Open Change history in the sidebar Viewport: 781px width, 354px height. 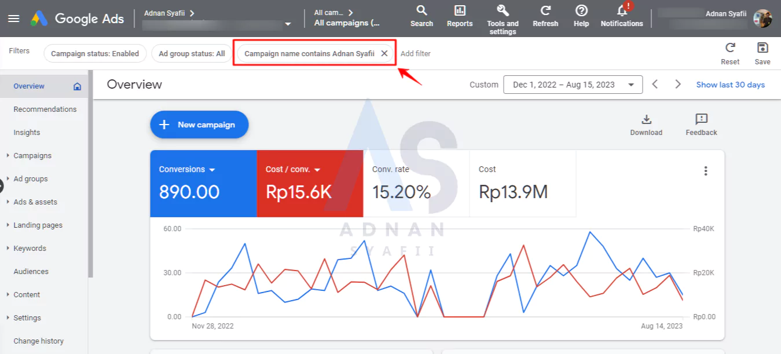tap(38, 341)
